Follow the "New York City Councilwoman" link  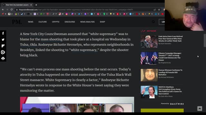[x=45, y=34]
